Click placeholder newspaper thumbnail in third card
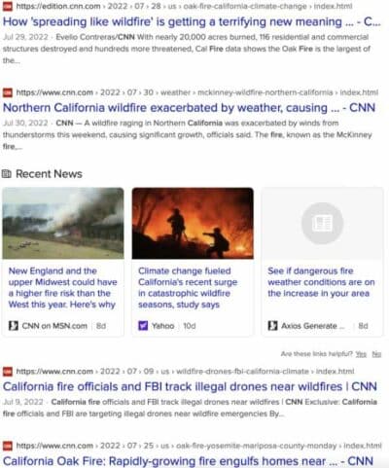The image size is (389, 468). click(x=322, y=223)
